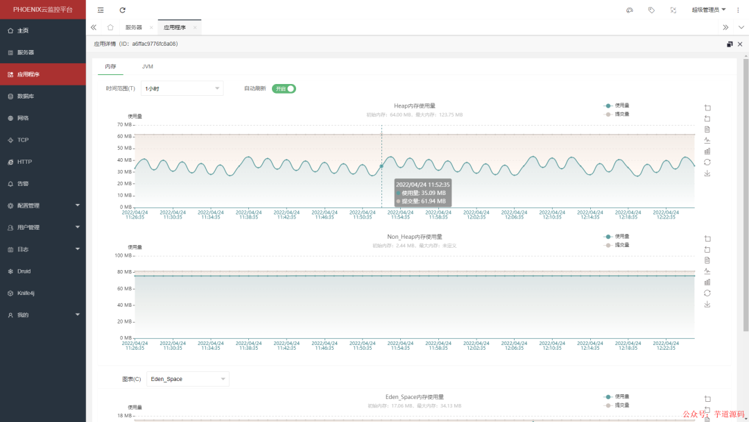Open the tab options down arrow

(741, 27)
